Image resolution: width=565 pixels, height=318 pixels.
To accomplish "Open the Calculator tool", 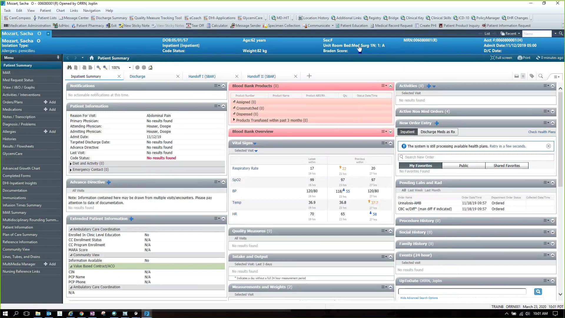I will pos(217,26).
